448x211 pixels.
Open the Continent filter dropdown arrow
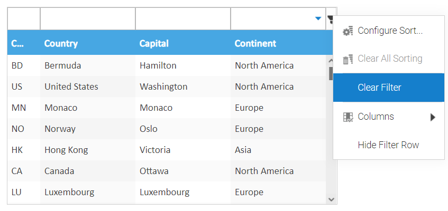pyautogui.click(x=318, y=19)
